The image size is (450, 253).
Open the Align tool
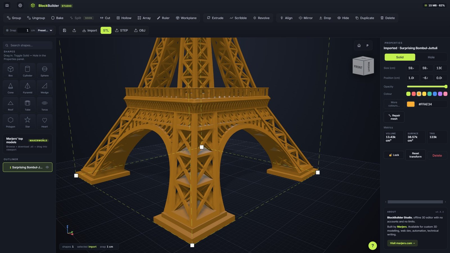tap(286, 18)
